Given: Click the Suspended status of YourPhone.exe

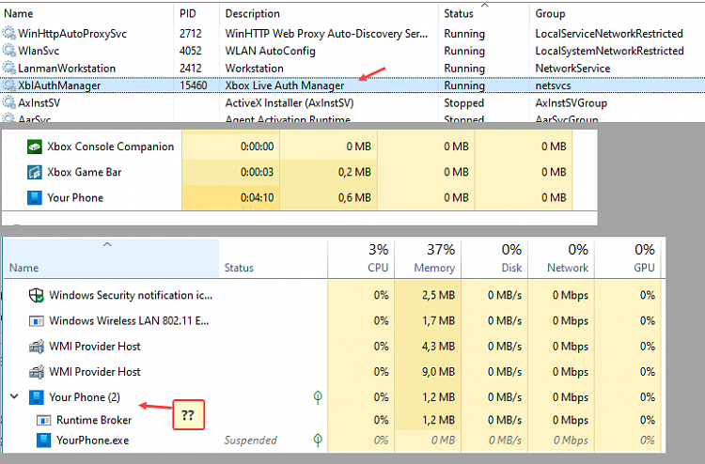Looking at the screenshot, I should point(251,441).
